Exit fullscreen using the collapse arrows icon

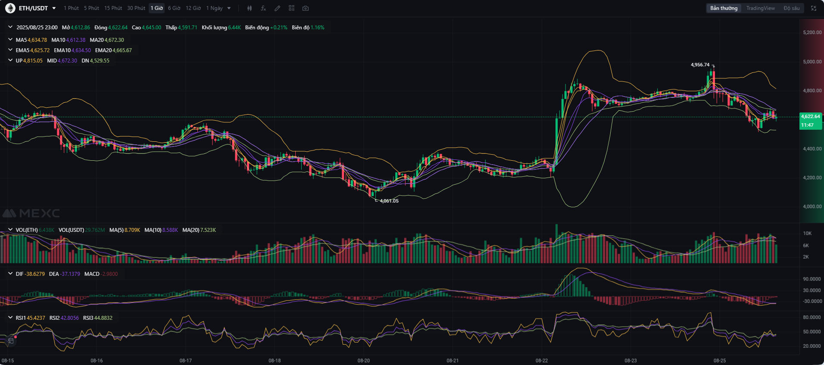pos(814,8)
